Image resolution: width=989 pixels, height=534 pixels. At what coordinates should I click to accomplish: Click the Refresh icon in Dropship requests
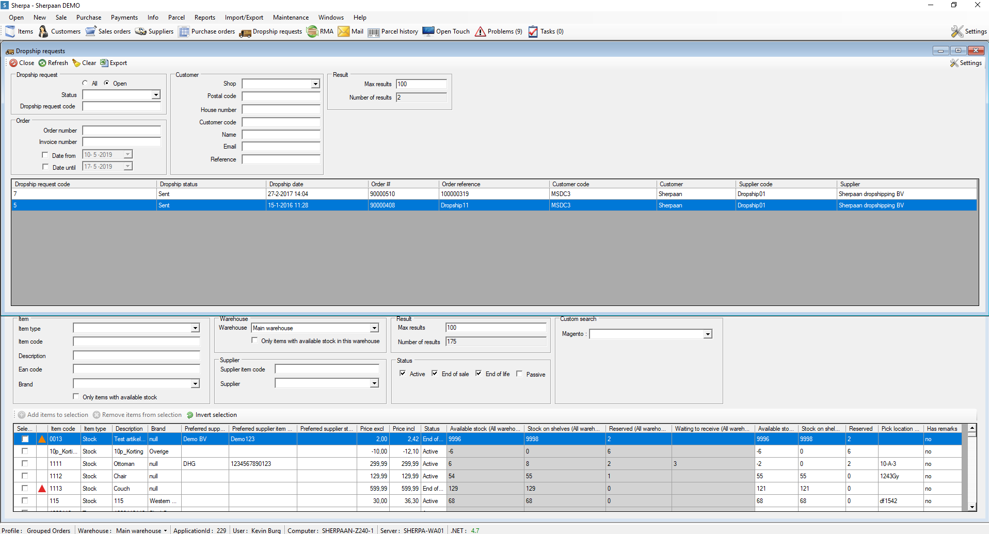42,63
